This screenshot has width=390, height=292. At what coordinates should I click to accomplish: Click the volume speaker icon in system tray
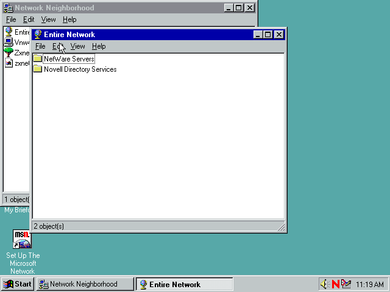coord(324,284)
